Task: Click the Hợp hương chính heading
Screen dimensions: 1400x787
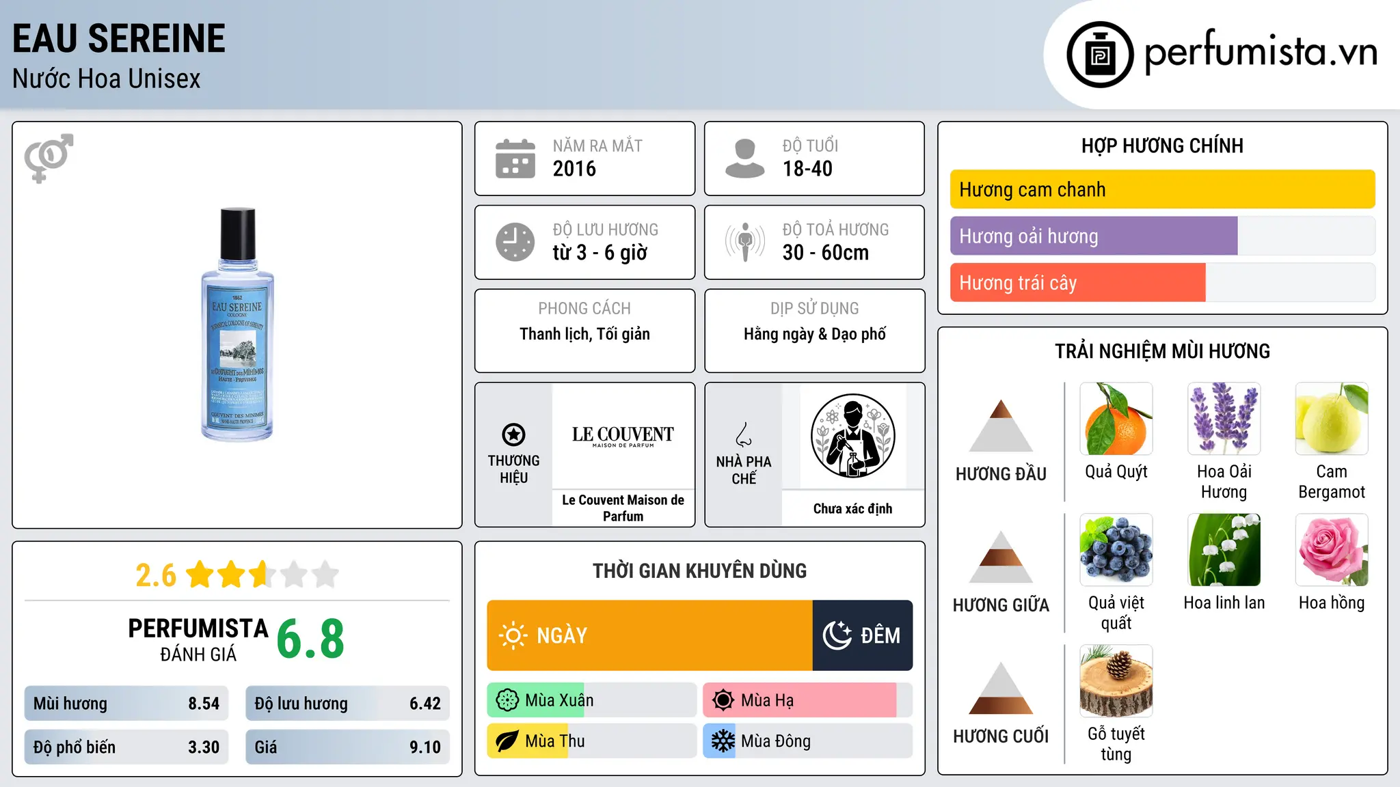Action: click(x=1162, y=146)
